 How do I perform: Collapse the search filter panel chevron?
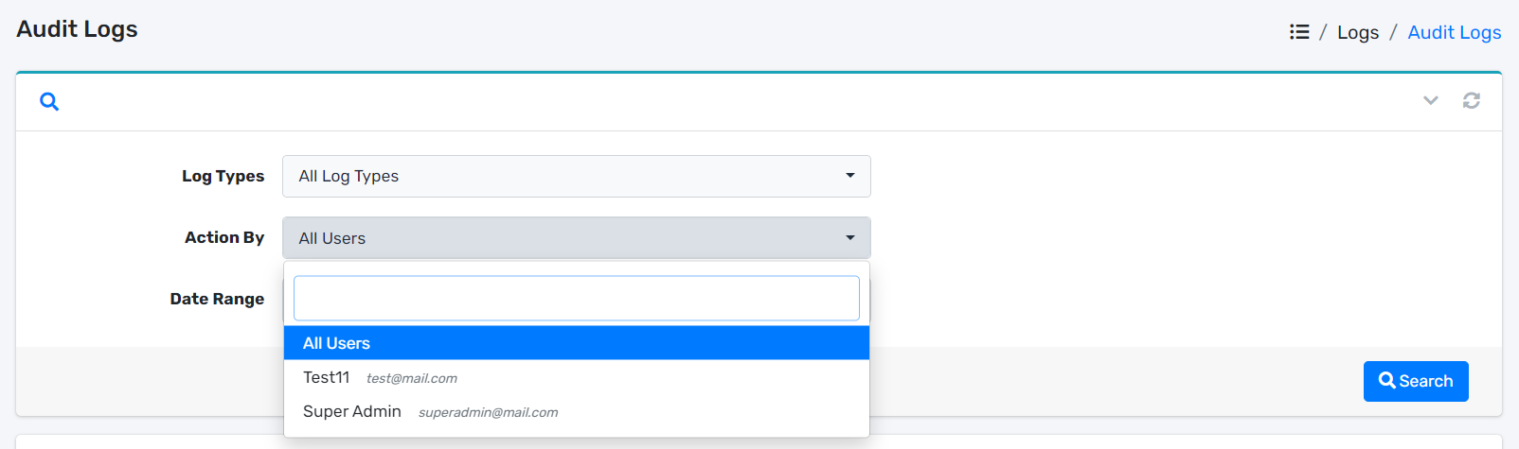[1430, 100]
